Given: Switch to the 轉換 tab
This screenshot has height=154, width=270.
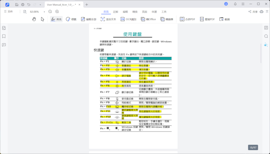Looking at the screenshot, I should pos(135,12).
